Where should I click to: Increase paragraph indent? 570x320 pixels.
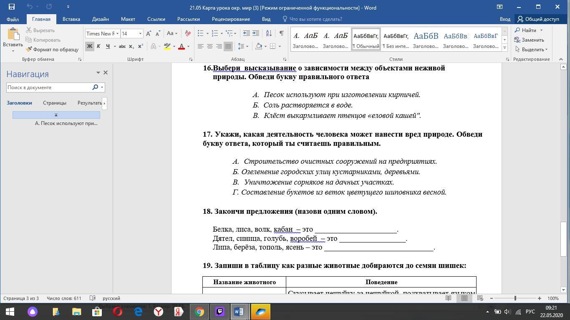256,33
